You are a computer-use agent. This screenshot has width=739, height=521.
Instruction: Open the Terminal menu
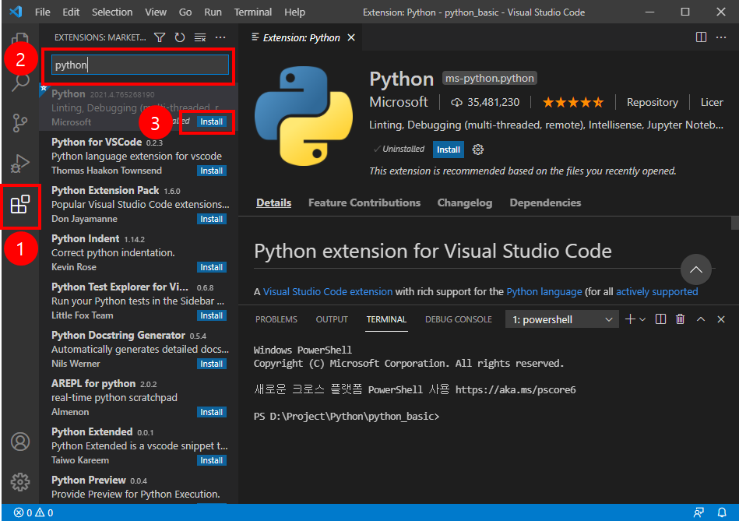tap(253, 12)
